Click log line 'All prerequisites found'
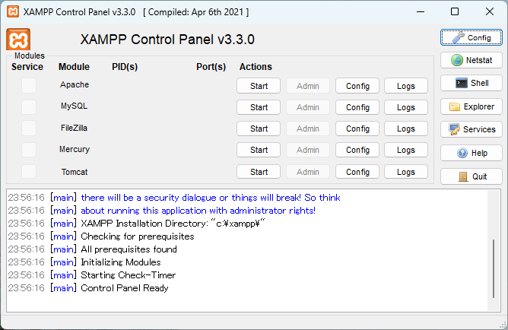This screenshot has width=508, height=330. point(129,249)
